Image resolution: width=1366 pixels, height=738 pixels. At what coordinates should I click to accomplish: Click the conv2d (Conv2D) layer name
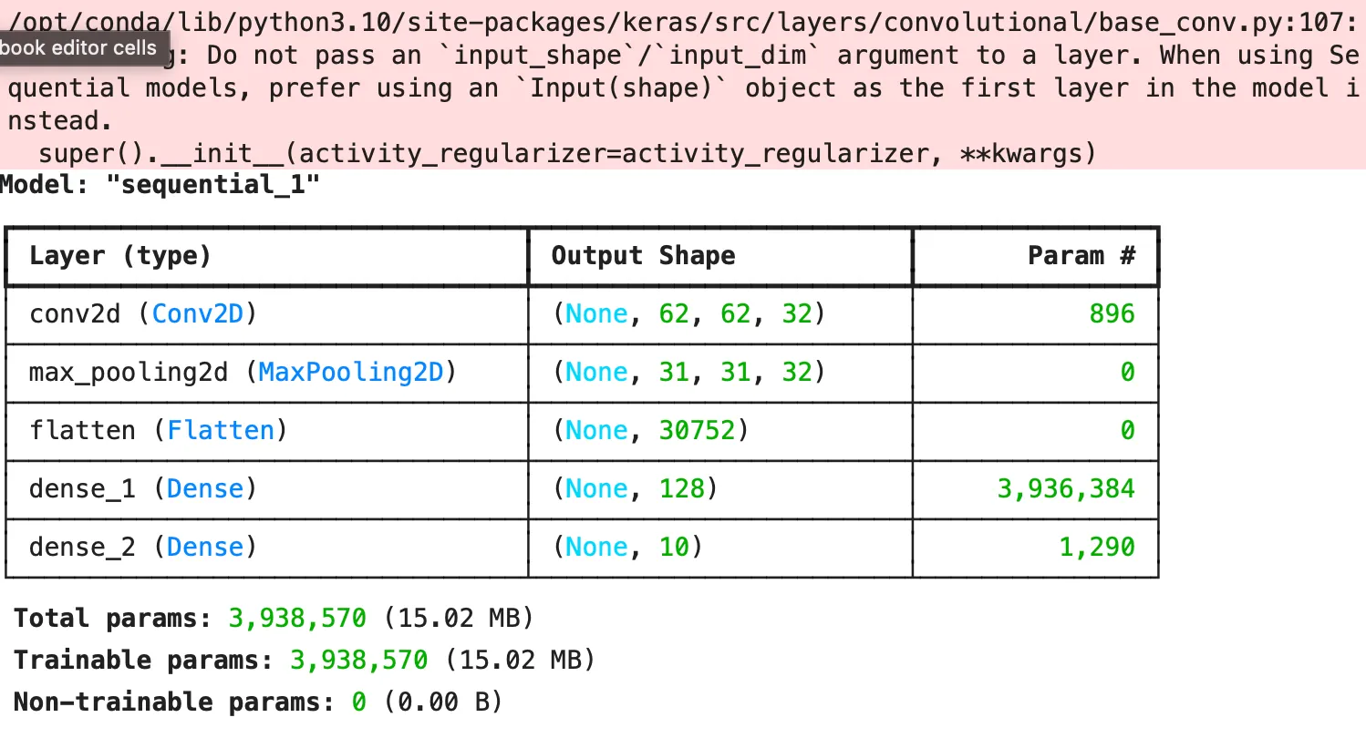pos(143,314)
